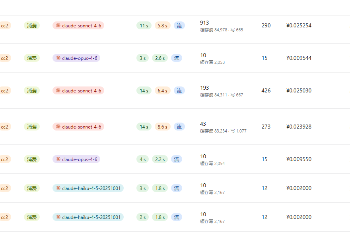Click the 消费 tag in the ¥0.025254 row

click(x=32, y=26)
